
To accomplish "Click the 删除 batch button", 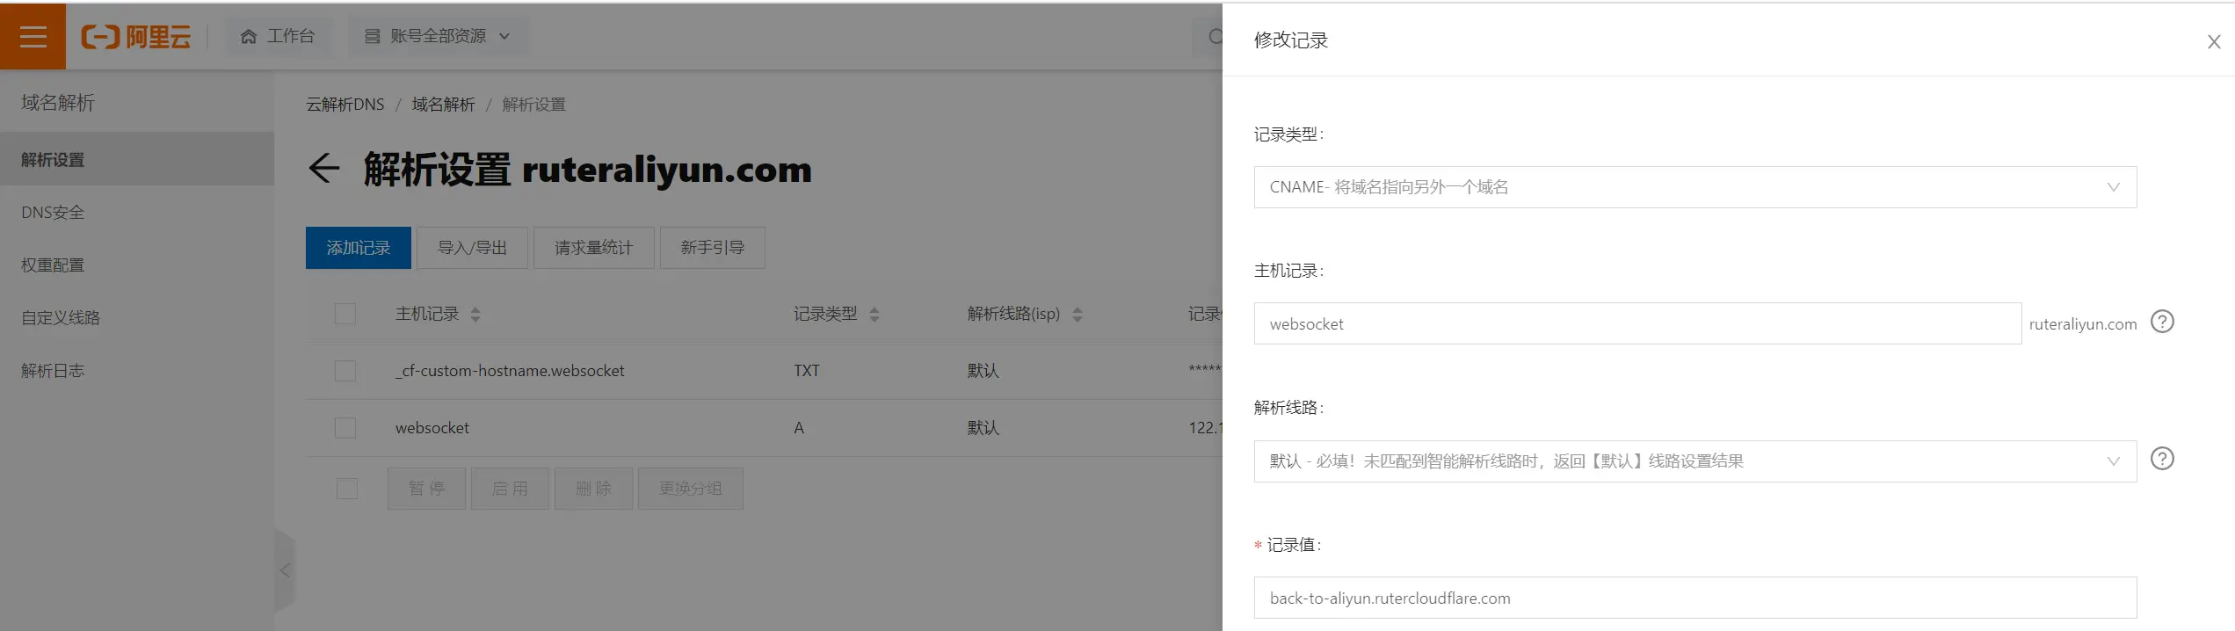I will click(x=593, y=489).
